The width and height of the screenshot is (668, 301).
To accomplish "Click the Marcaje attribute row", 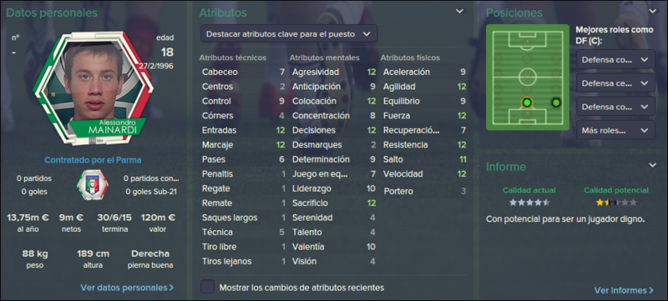I will [x=243, y=145].
